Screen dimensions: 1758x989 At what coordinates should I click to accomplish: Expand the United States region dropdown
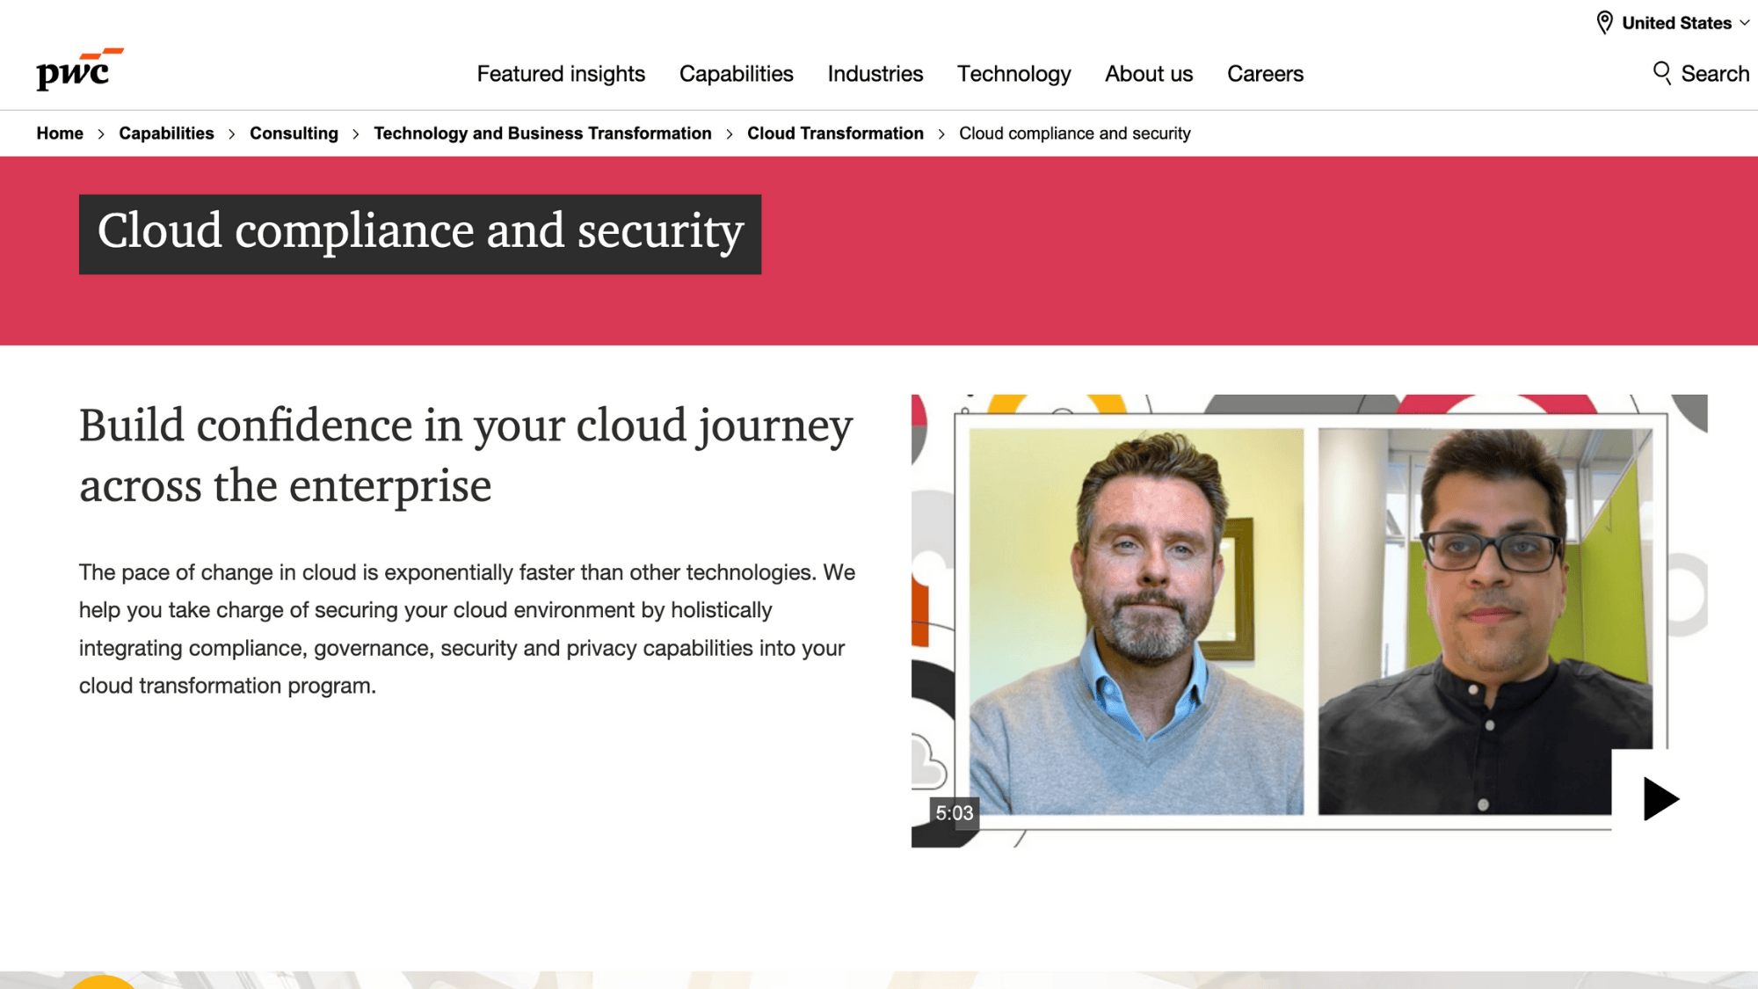pos(1676,23)
